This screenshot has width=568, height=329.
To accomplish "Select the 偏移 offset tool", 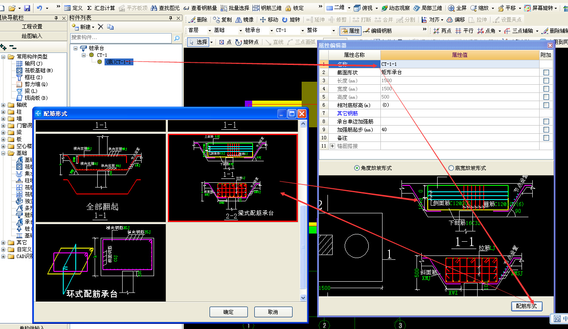I will tap(456, 20).
